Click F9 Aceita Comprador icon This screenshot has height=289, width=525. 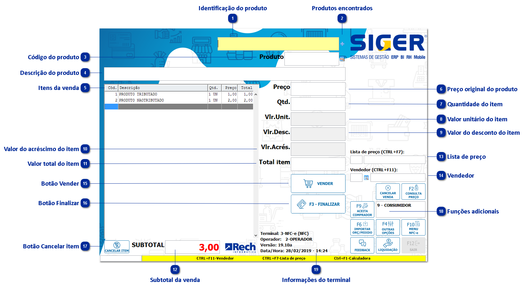362,209
